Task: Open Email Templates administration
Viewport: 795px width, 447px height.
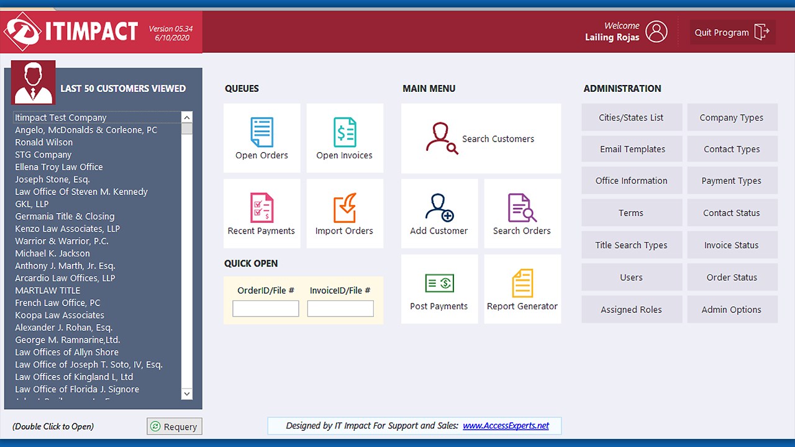Action: click(x=632, y=149)
